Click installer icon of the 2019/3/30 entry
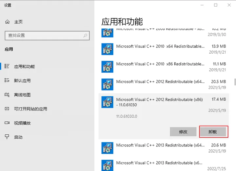 (x=107, y=33)
